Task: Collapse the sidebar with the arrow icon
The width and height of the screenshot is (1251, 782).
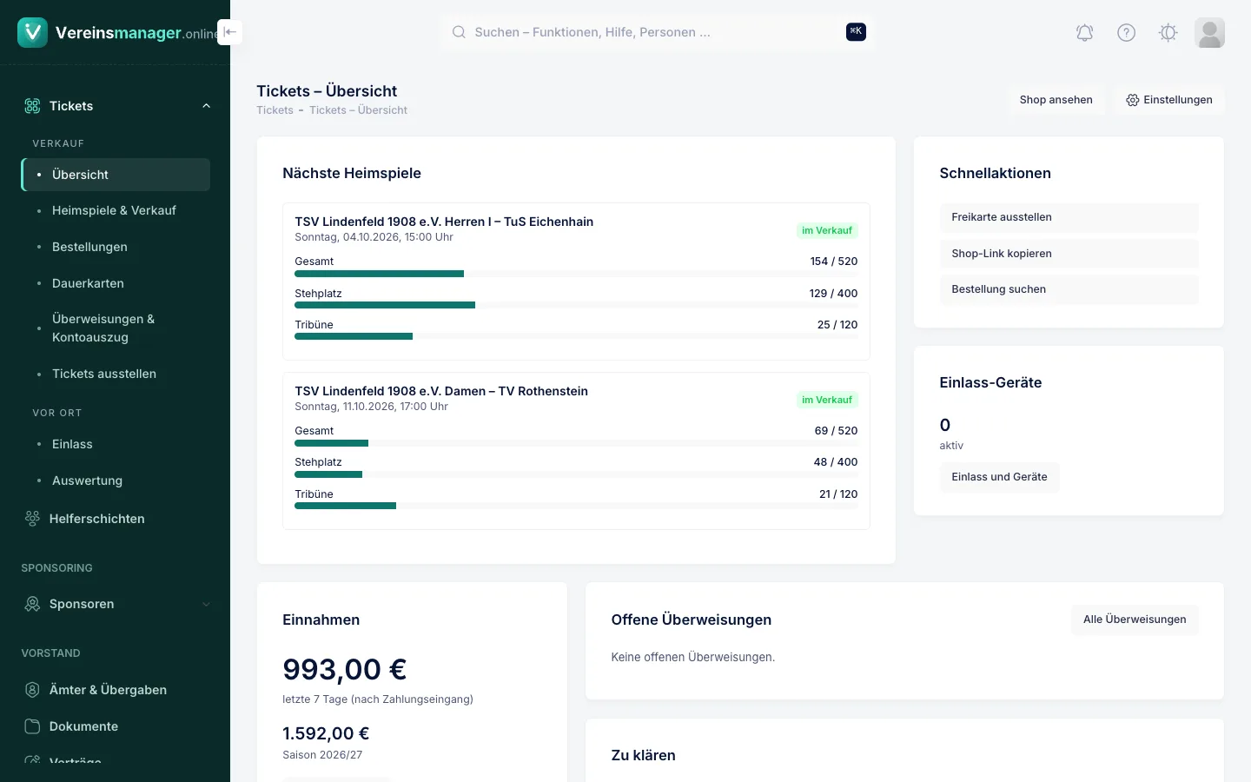Action: tap(229, 32)
